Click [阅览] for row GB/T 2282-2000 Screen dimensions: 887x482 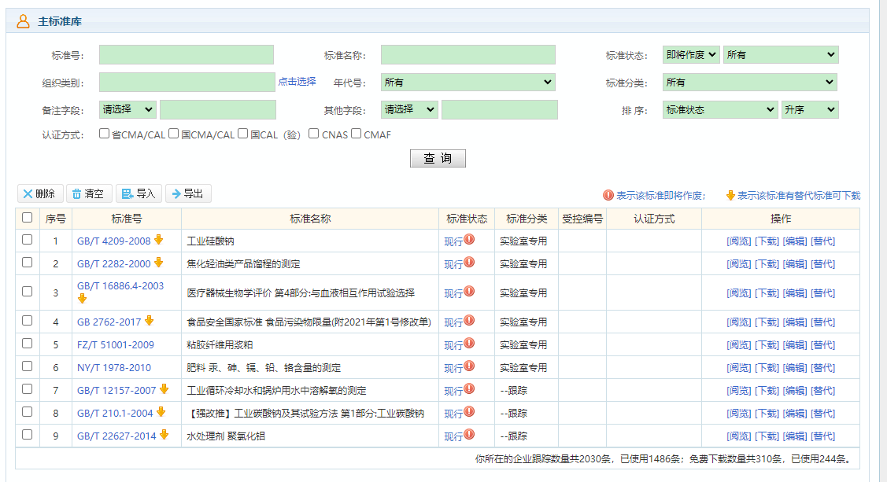click(739, 264)
